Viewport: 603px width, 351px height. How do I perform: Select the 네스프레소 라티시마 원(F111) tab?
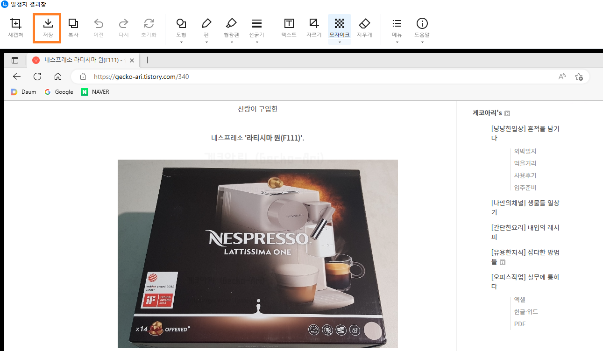point(83,60)
